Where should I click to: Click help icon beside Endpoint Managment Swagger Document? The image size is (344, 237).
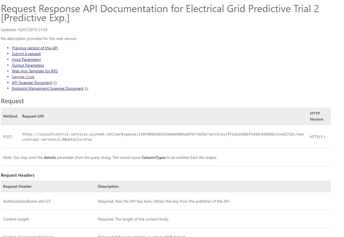(x=86, y=89)
